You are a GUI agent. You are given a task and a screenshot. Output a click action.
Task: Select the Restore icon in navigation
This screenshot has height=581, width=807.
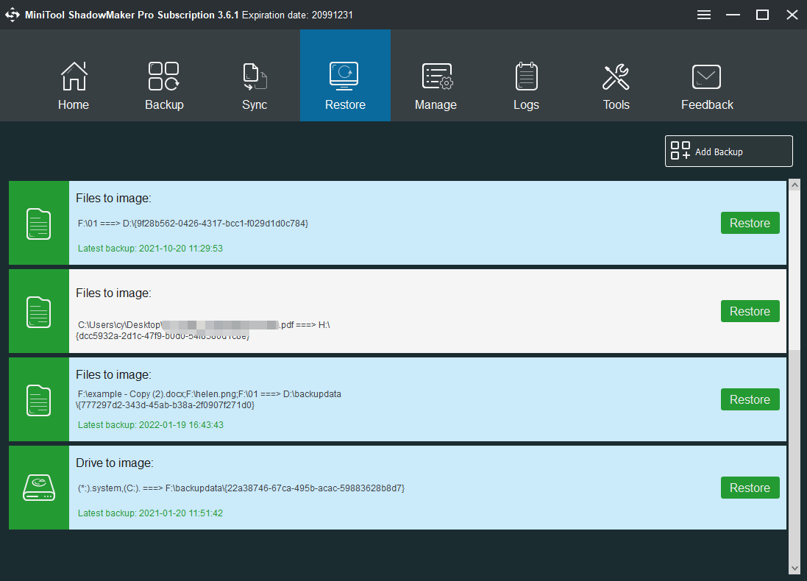pos(345,76)
